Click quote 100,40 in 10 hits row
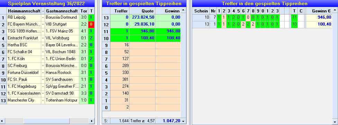 (142, 38)
